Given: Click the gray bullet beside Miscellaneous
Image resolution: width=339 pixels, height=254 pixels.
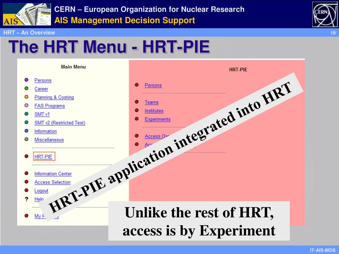Looking at the screenshot, I should pos(26,139).
